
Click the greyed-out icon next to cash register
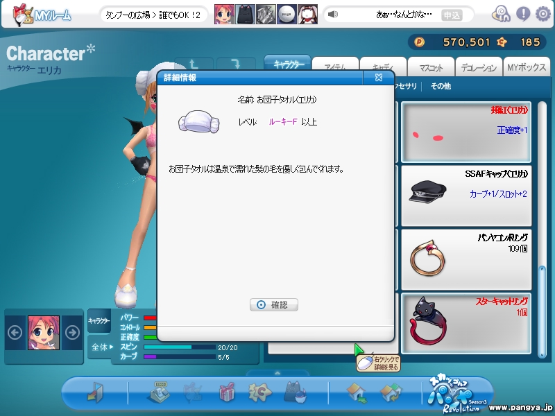(193, 392)
